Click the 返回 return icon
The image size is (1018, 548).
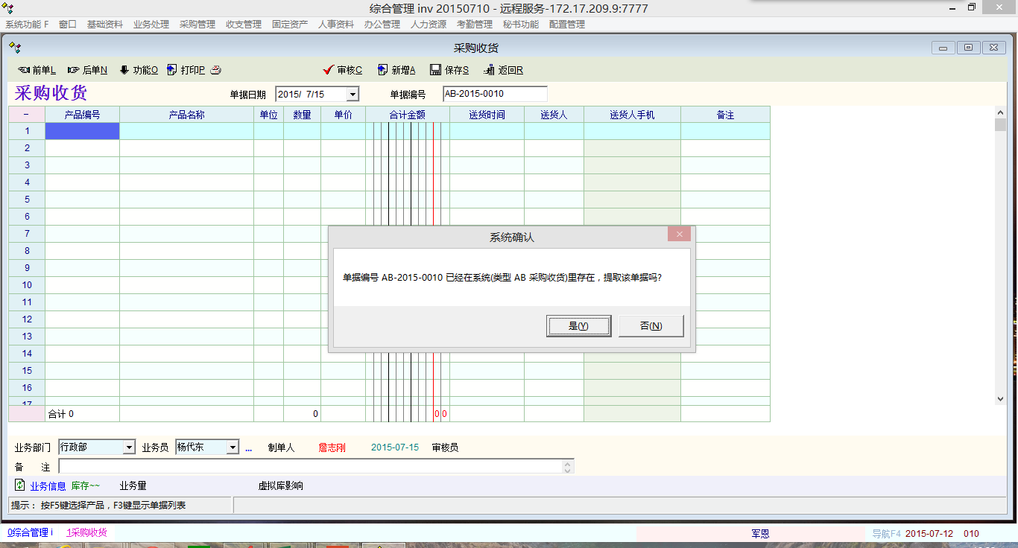click(489, 70)
